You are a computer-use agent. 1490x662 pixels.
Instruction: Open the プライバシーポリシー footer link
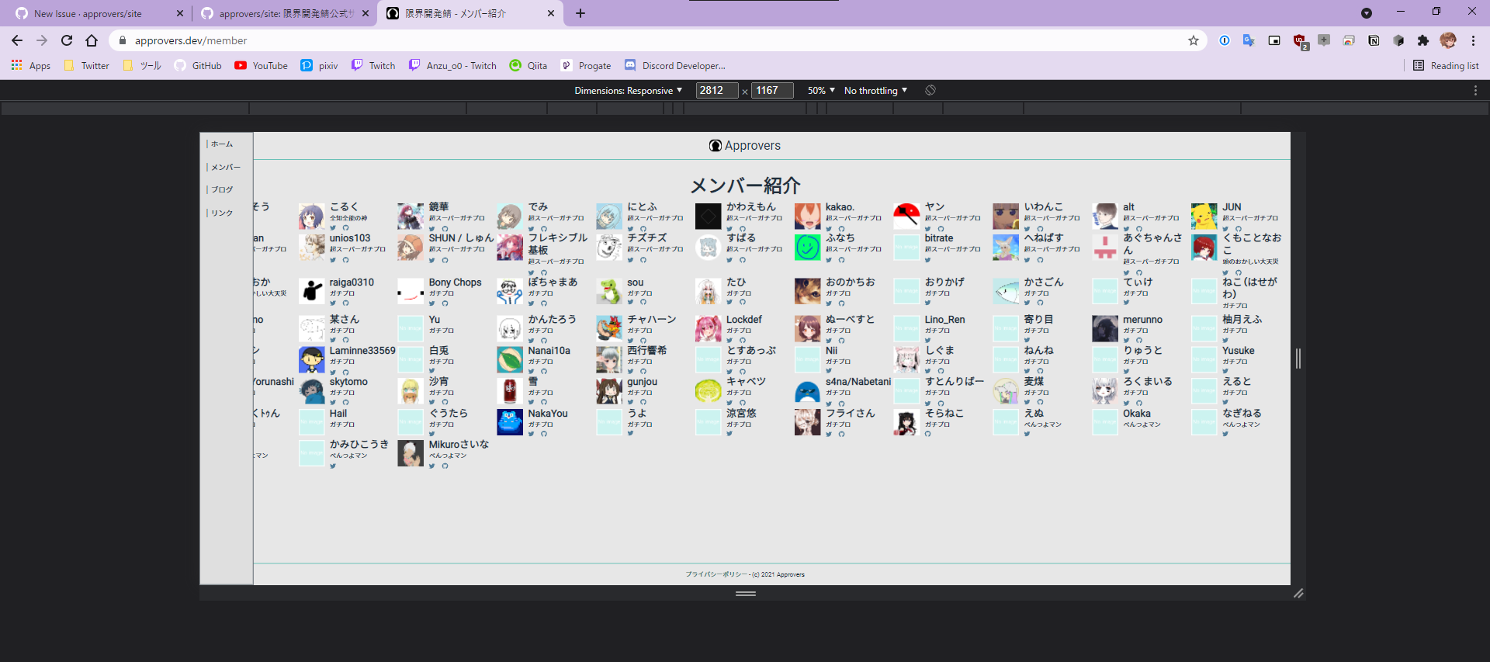pyautogui.click(x=716, y=574)
